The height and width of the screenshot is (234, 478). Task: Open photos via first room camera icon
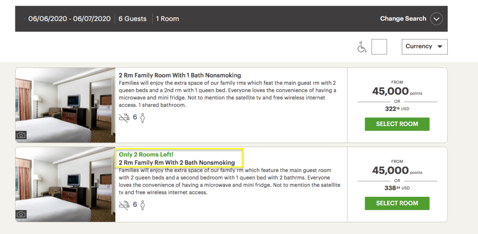pyautogui.click(x=21, y=135)
